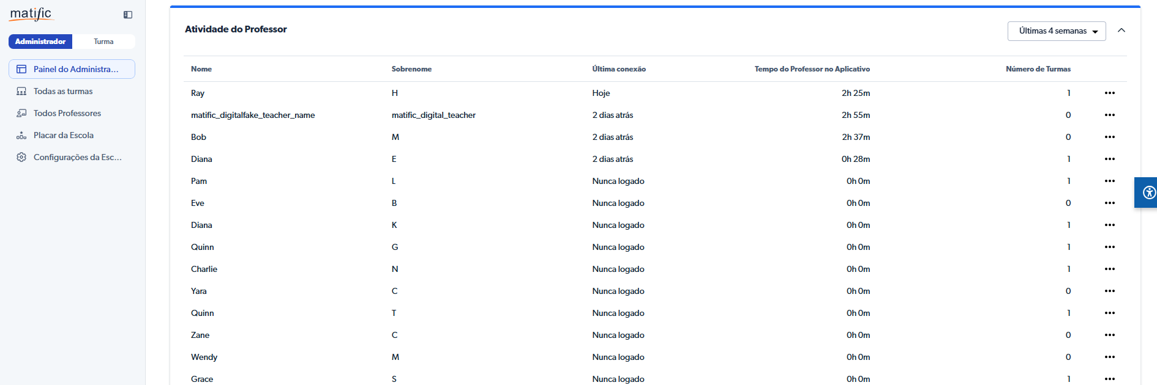Collapse the Atividade do Professor panel

[1121, 31]
